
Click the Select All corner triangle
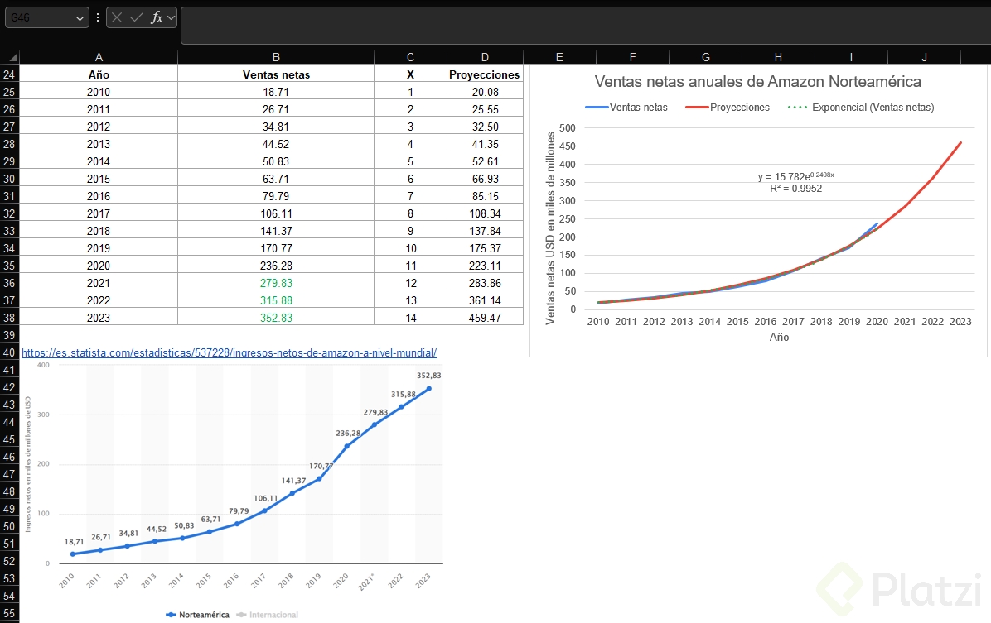click(x=12, y=57)
